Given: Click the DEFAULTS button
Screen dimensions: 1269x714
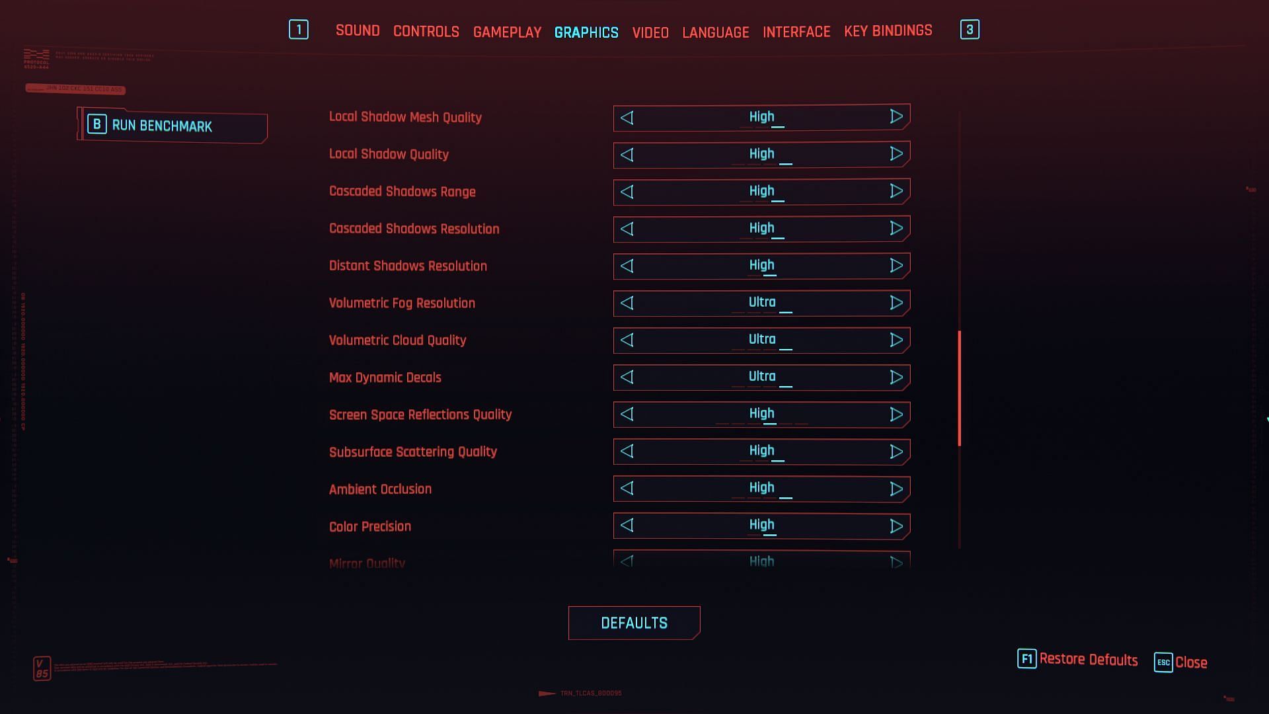Looking at the screenshot, I should (634, 623).
